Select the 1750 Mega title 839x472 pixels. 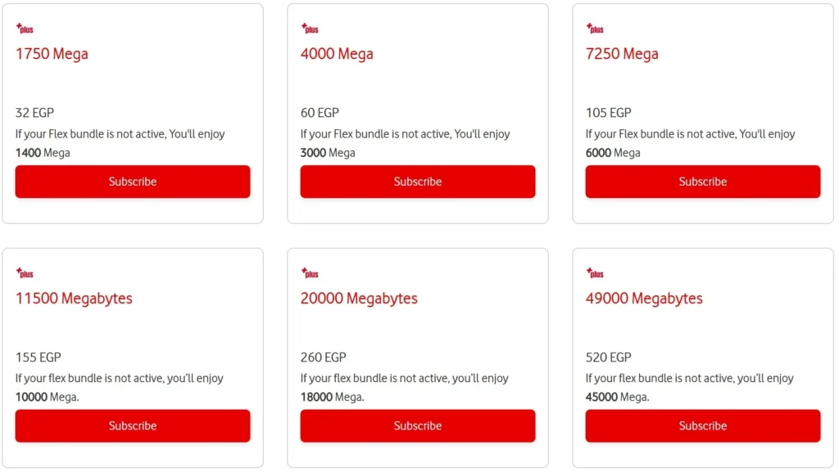52,54
